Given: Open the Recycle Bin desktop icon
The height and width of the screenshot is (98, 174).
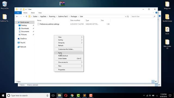Looking at the screenshot, I should click(5, 5).
